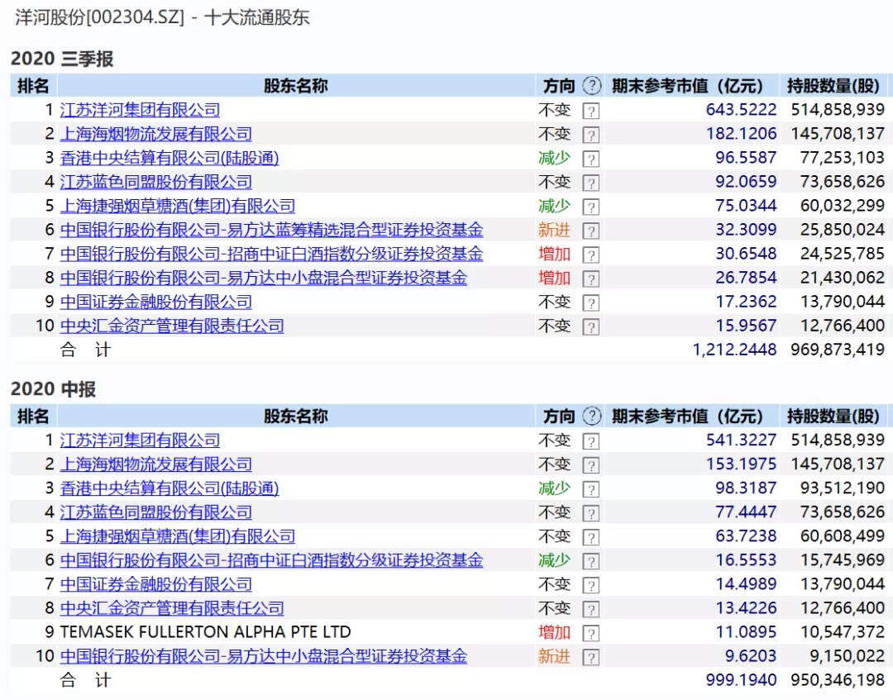Click 2020 三季报 section heading
This screenshot has height=700, width=893.
pos(62,58)
